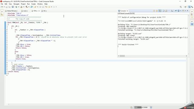
Task: Click the Open Perspective icon
Action: click(x=185, y=7)
